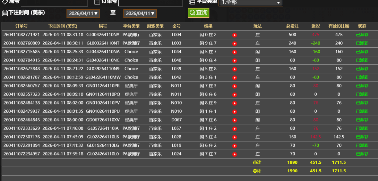Viewport: 378px width, 181px height.
Task: Watch the replay for table D067 round
Action: 235,120
